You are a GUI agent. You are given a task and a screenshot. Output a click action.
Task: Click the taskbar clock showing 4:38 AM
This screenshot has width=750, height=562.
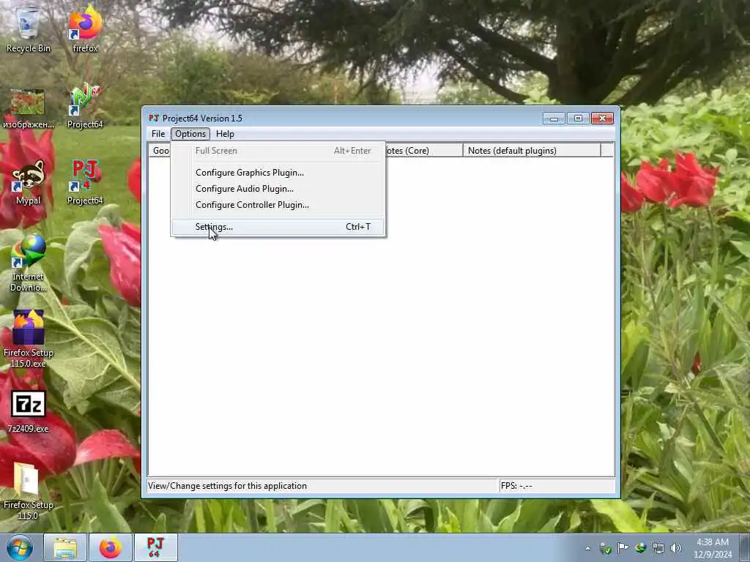click(712, 548)
